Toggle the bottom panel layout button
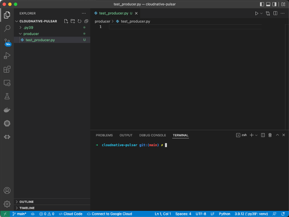289x217 pixels. (x=268, y=4)
